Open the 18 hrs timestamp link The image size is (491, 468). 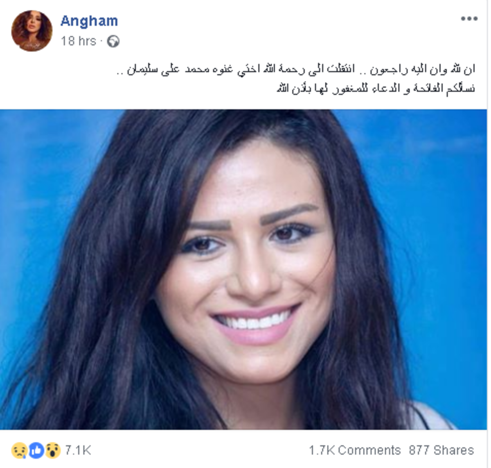[x=79, y=41]
